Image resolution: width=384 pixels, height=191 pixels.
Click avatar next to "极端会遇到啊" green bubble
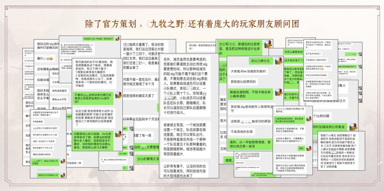point(278,92)
